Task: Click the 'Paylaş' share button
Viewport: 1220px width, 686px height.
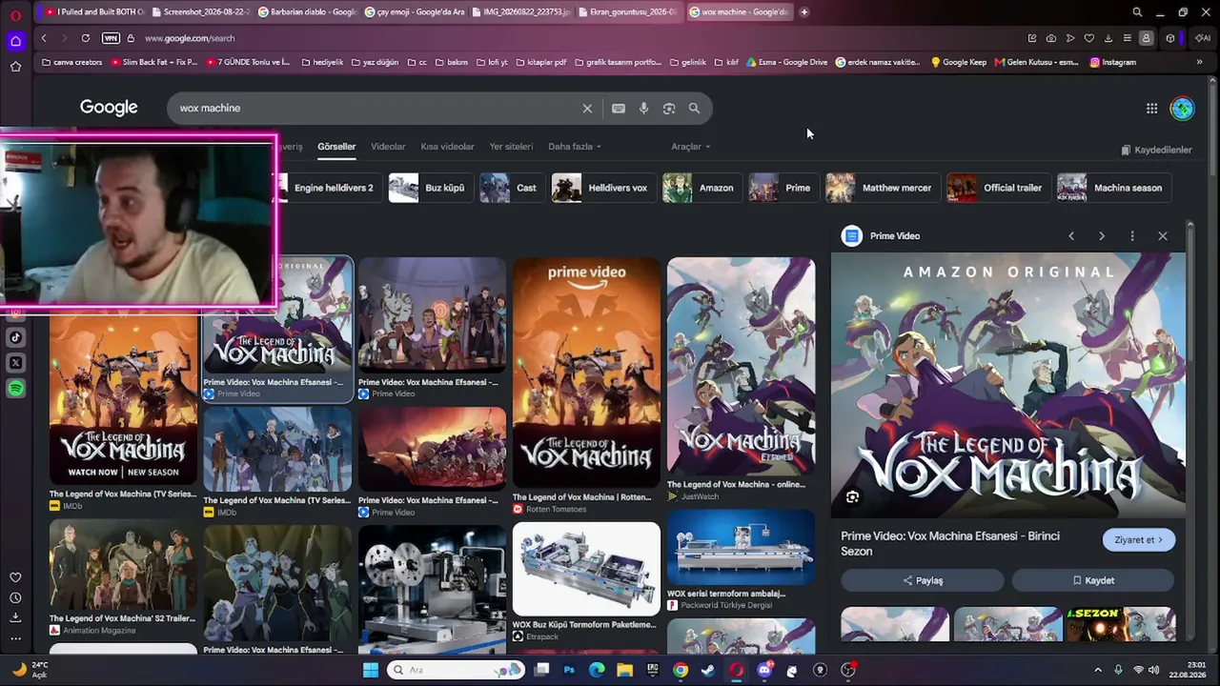Action: [x=923, y=580]
